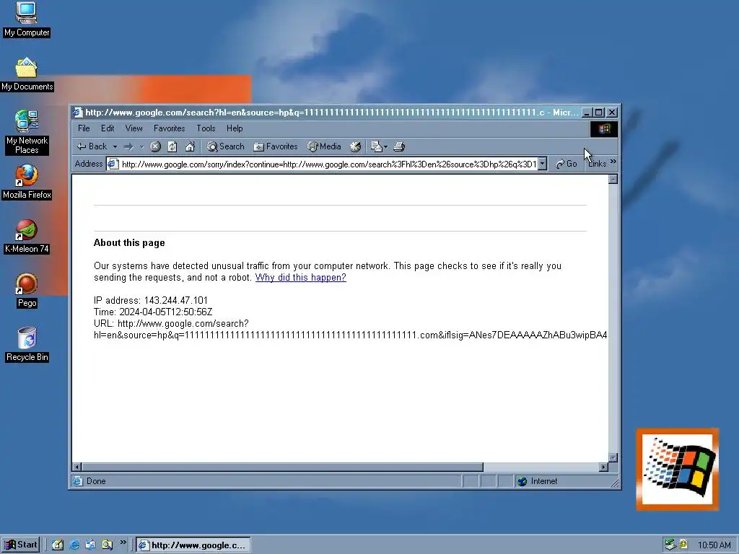The width and height of the screenshot is (739, 554).
Task: Select the My Documents desktop icon
Action: pos(27,74)
